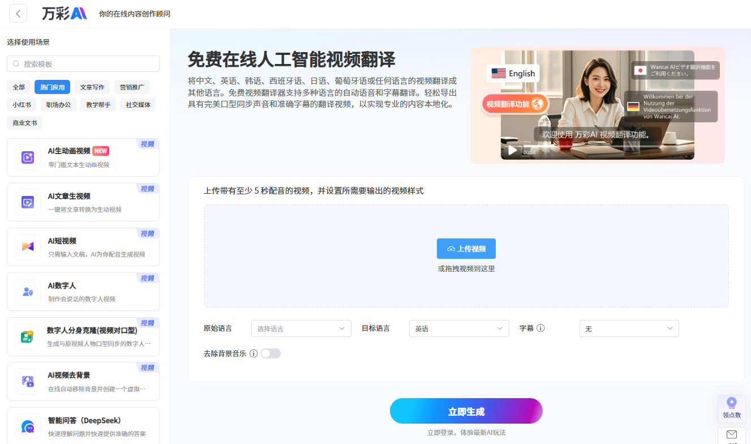Select the 职场办公 category tab

coord(59,105)
